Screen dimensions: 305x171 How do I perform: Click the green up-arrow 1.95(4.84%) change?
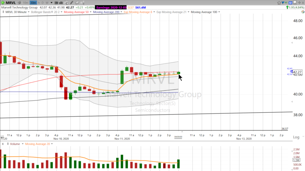(x=295, y=7)
